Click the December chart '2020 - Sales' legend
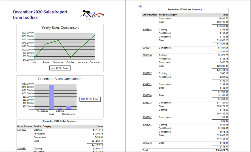The image size is (251, 152). 90,99
